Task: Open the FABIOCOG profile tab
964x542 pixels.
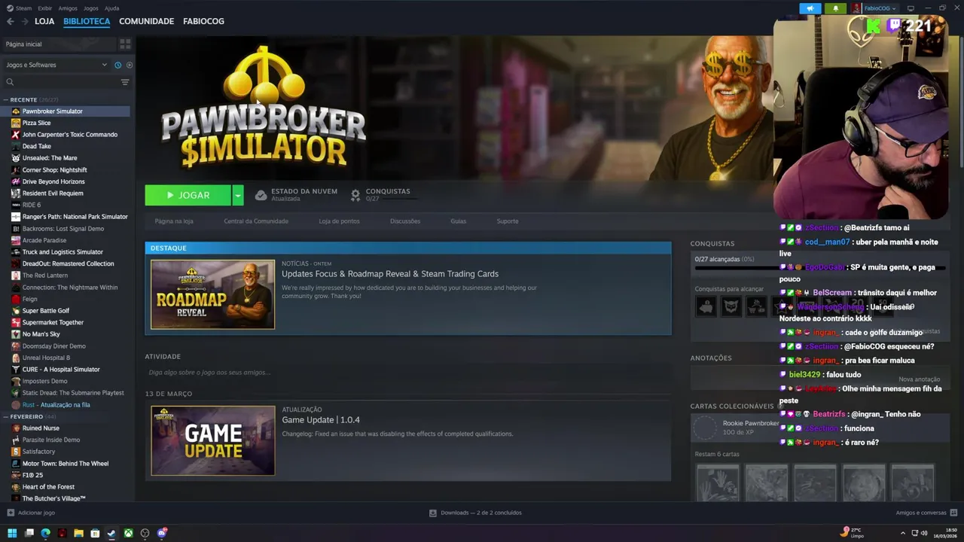Action: pos(203,21)
